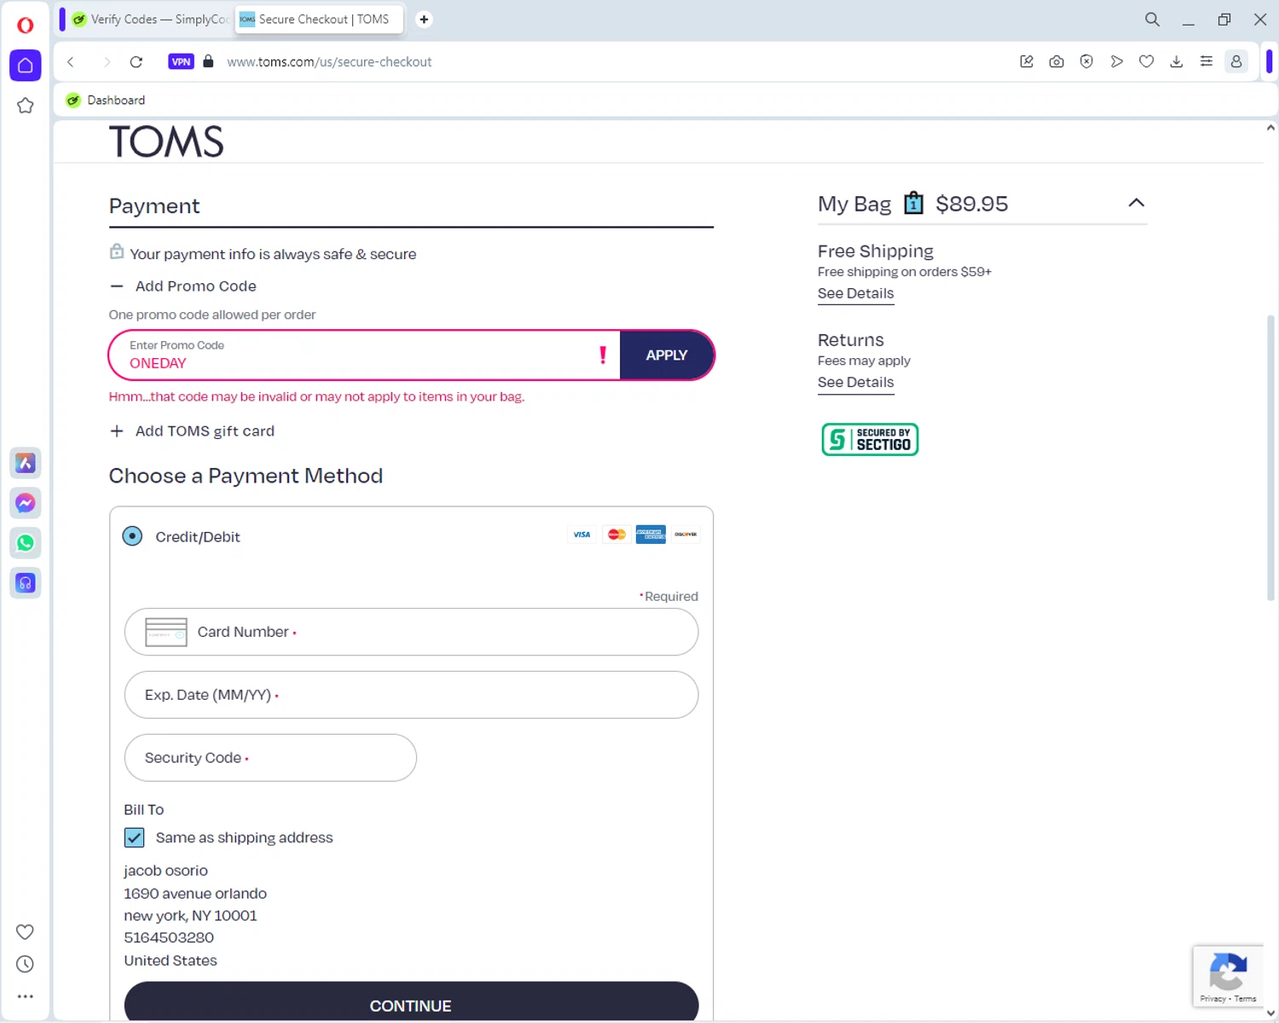Click the TOMS logo
1279x1023 pixels.
click(166, 142)
